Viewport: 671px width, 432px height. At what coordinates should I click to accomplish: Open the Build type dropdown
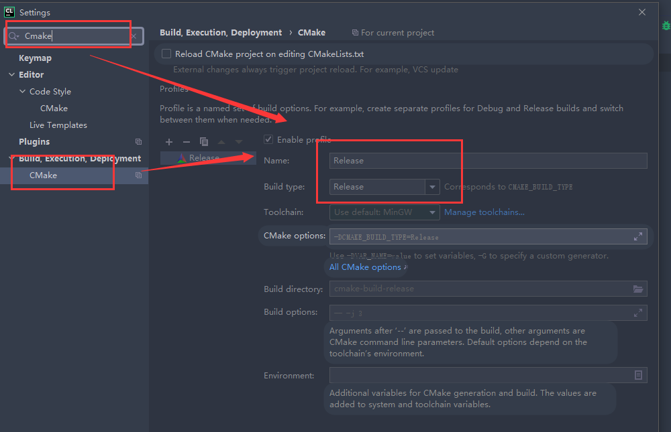coord(432,187)
